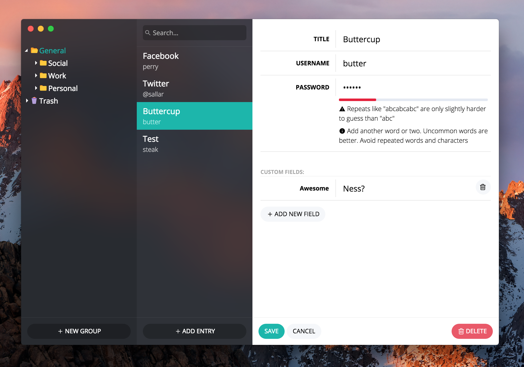Click SAVE to save Buttercup entry
The height and width of the screenshot is (367, 524).
(x=272, y=331)
